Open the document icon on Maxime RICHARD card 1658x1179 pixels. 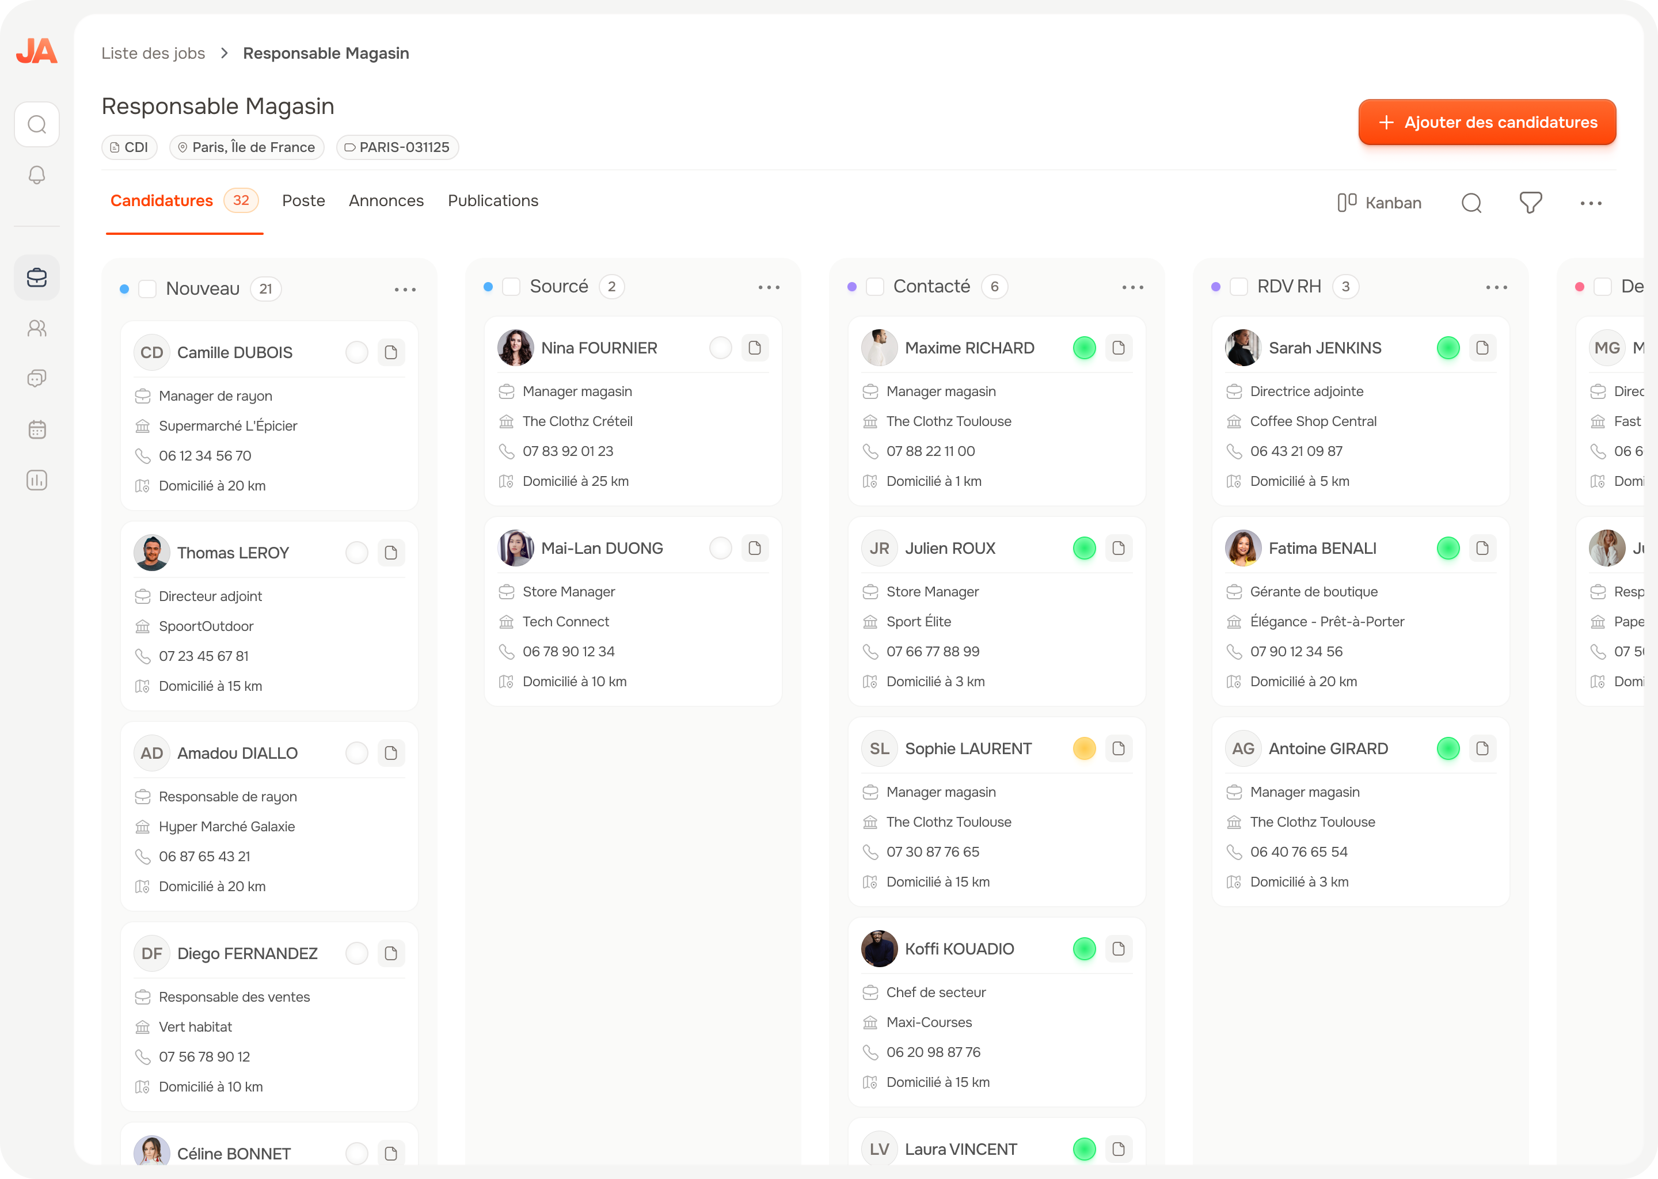coord(1119,348)
